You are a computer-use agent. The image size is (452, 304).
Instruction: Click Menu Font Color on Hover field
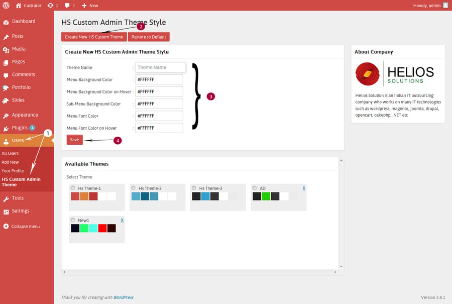(159, 128)
